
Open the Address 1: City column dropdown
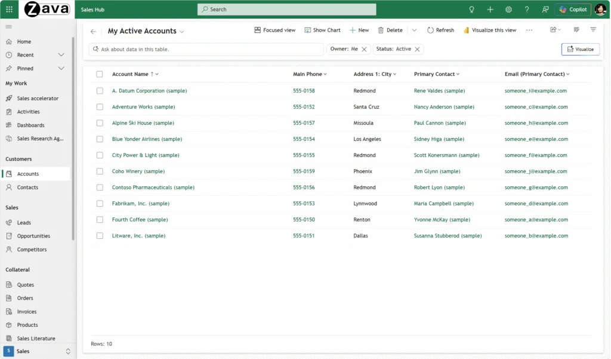coord(395,75)
